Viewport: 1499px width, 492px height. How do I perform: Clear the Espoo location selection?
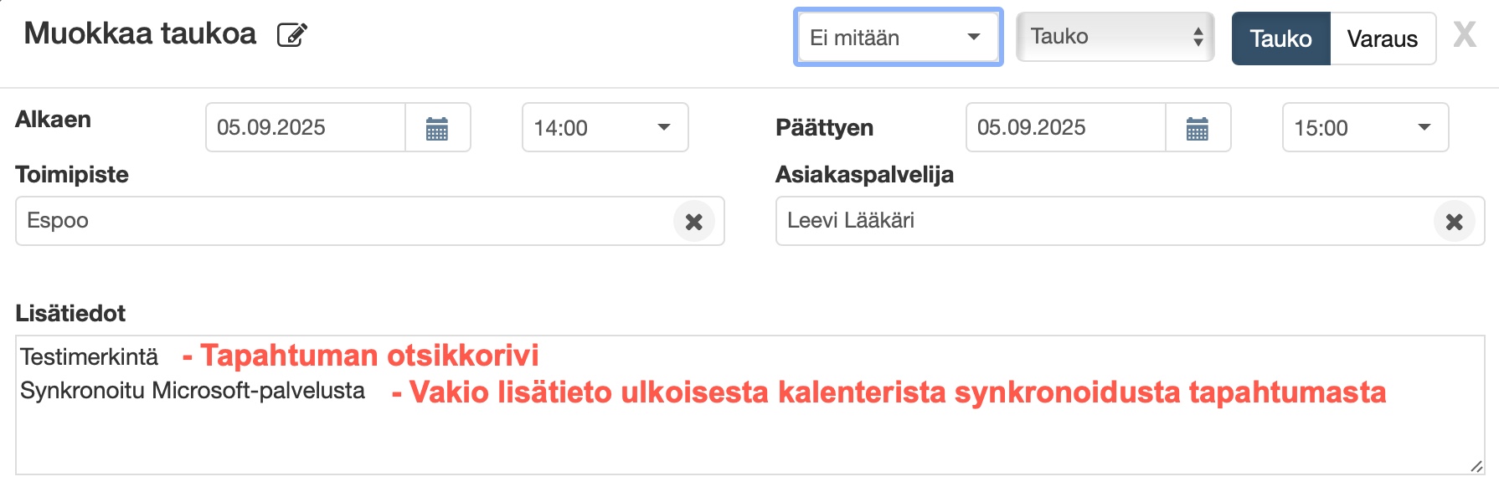pos(694,222)
